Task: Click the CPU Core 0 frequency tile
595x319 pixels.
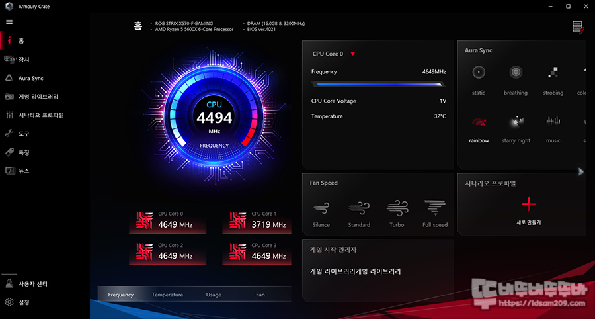Action: 168,221
